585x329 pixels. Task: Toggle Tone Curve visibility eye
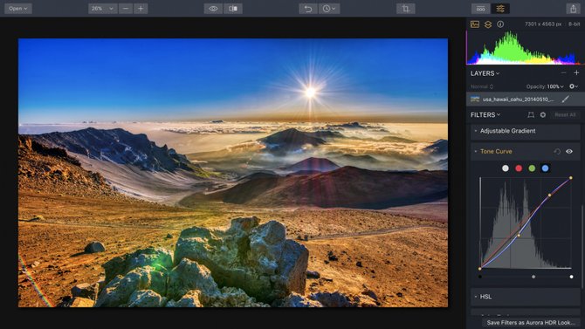point(569,152)
